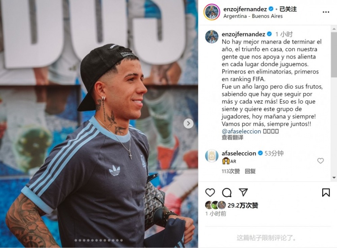Click 查看翻译 to see translation
The height and width of the screenshot is (248, 337).
pos(232,137)
